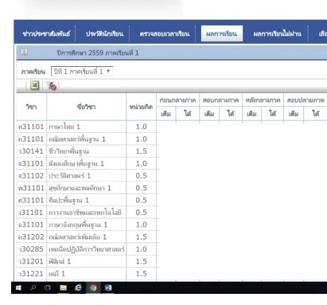The image size is (327, 305).
Task: Select subject code ค31101
Action: point(31,139)
